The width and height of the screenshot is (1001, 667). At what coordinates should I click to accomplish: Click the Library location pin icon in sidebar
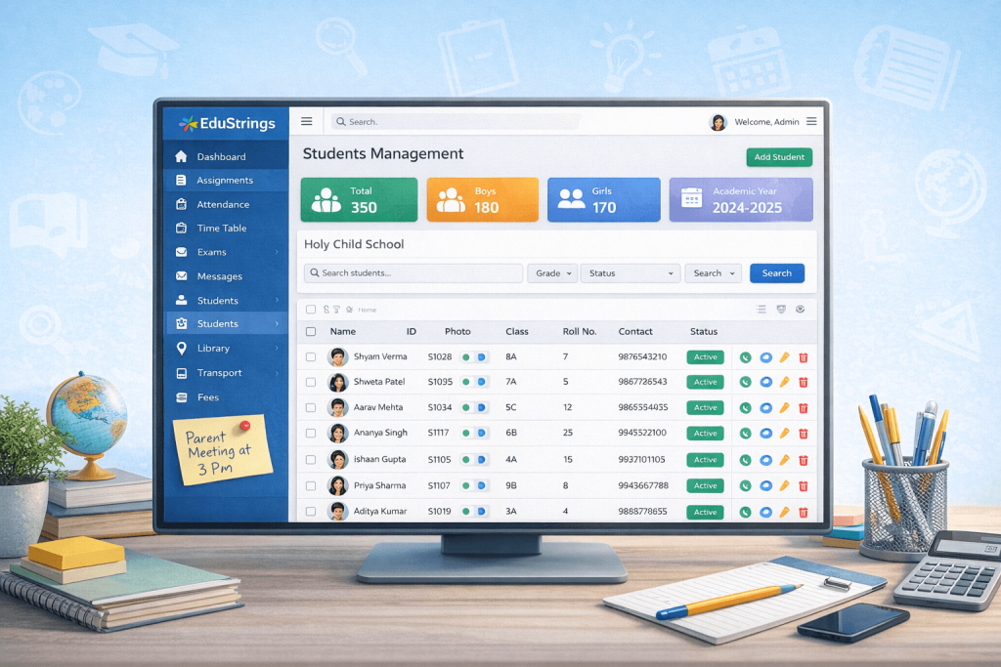pyautogui.click(x=181, y=349)
